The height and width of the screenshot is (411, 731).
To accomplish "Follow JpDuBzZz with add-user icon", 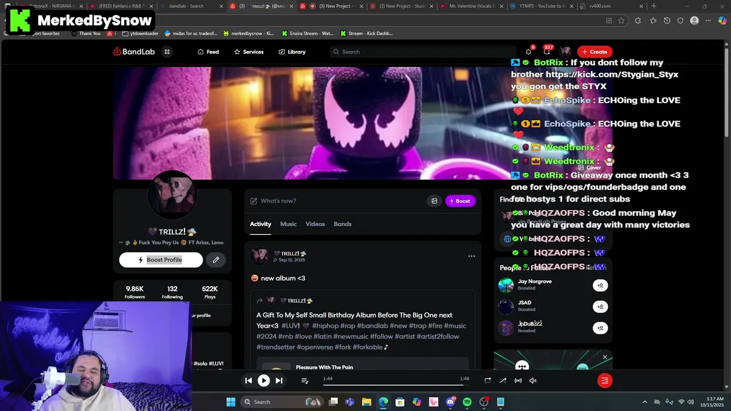I will pyautogui.click(x=600, y=328).
